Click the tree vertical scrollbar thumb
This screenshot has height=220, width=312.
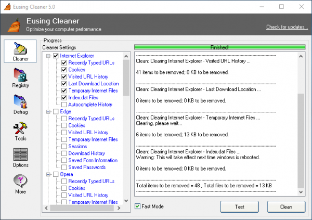pos(126,77)
